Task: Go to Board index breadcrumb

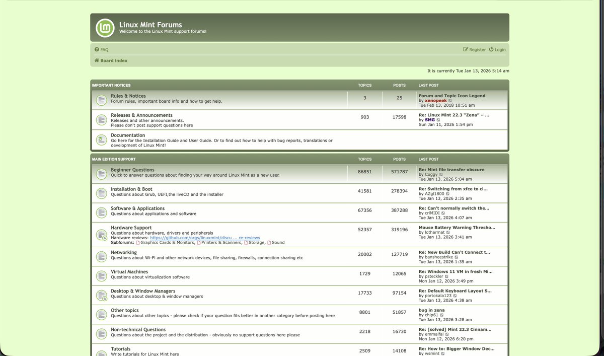Action: pos(114,60)
